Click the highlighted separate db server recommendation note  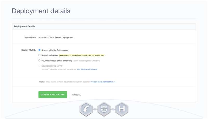(x=82, y=55)
